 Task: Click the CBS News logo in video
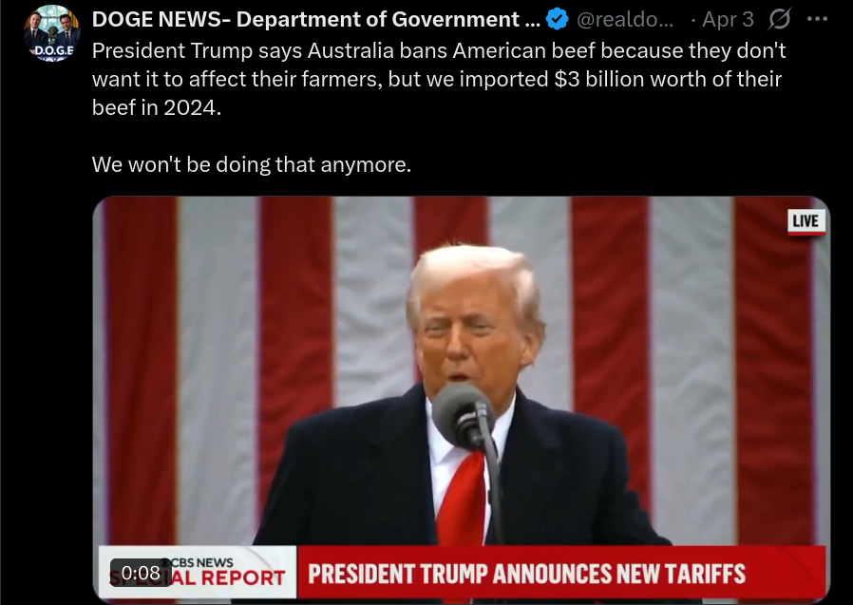coord(201,562)
